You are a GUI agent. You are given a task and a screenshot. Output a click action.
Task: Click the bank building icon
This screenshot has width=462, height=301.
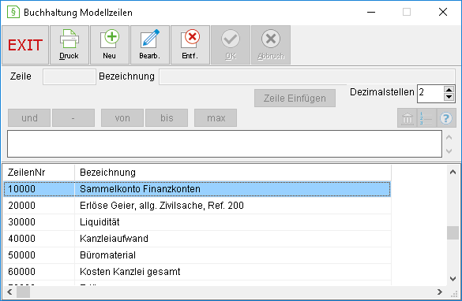click(408, 118)
